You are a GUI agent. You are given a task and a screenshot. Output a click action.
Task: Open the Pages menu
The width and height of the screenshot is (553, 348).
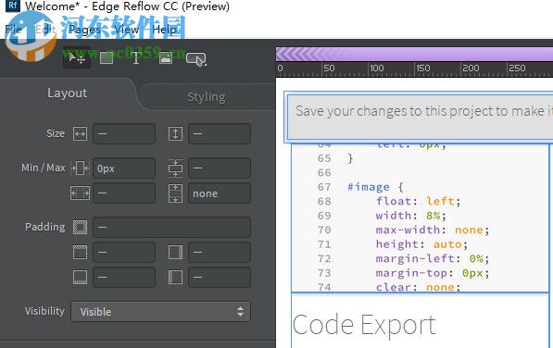pos(84,30)
